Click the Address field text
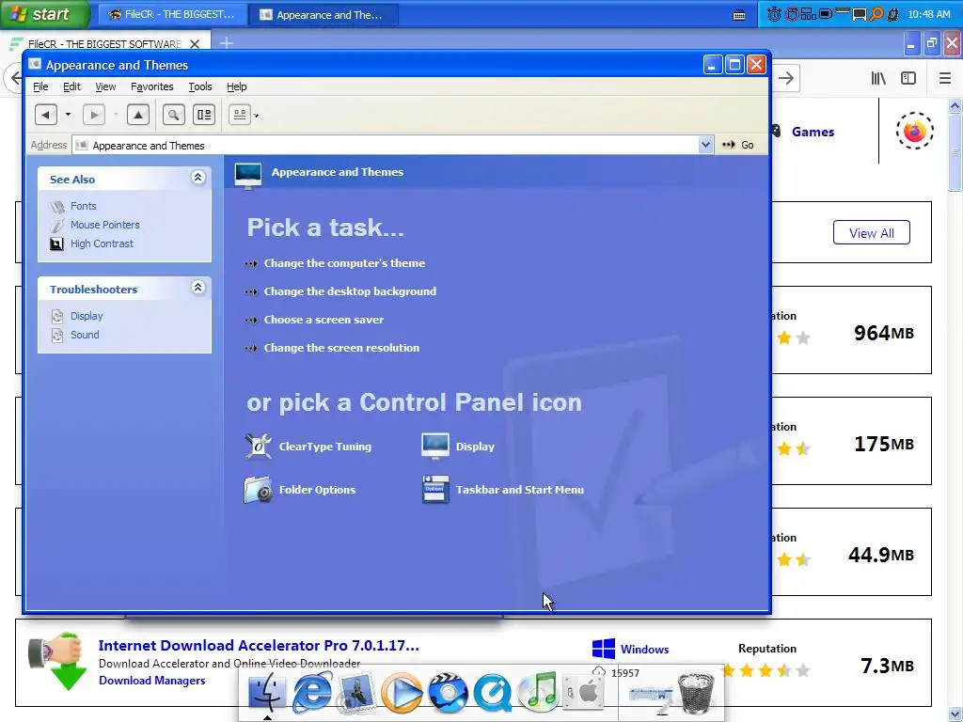 (149, 146)
